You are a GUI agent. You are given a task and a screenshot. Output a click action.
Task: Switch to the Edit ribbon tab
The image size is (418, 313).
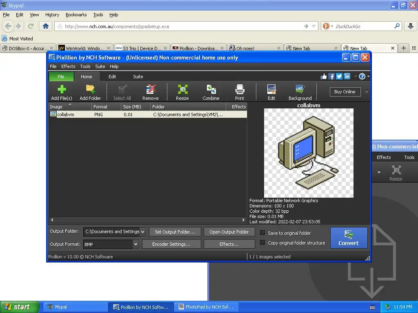[x=112, y=77]
